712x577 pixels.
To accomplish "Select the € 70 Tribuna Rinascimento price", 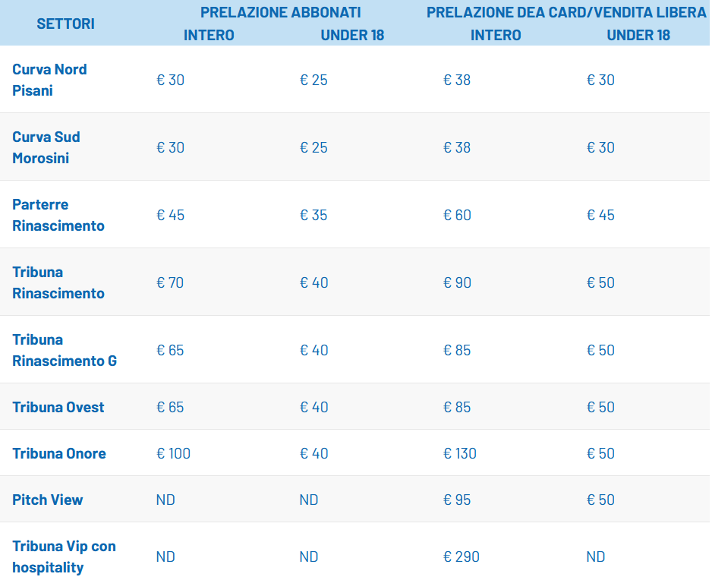I will click(170, 282).
